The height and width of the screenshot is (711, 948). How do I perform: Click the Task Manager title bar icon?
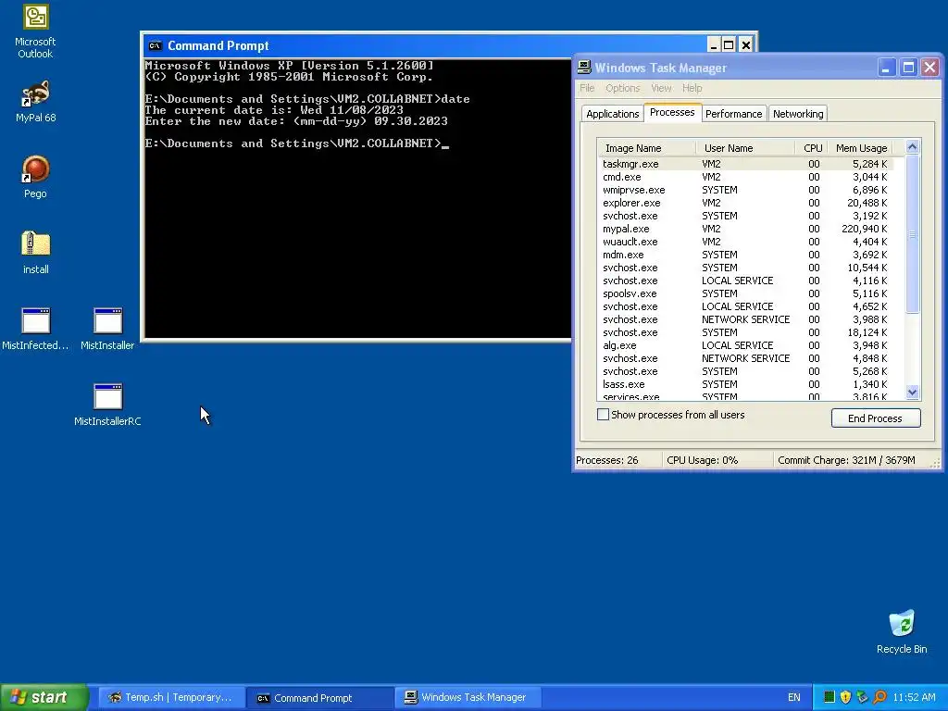click(584, 68)
